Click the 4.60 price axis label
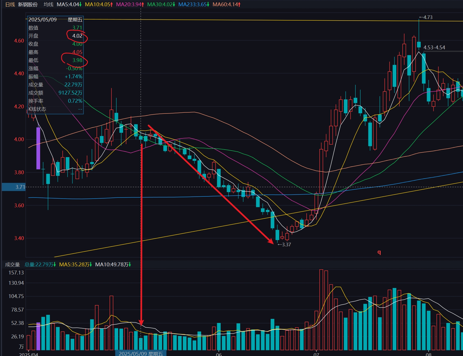This screenshot has height=356, width=463. [19, 41]
